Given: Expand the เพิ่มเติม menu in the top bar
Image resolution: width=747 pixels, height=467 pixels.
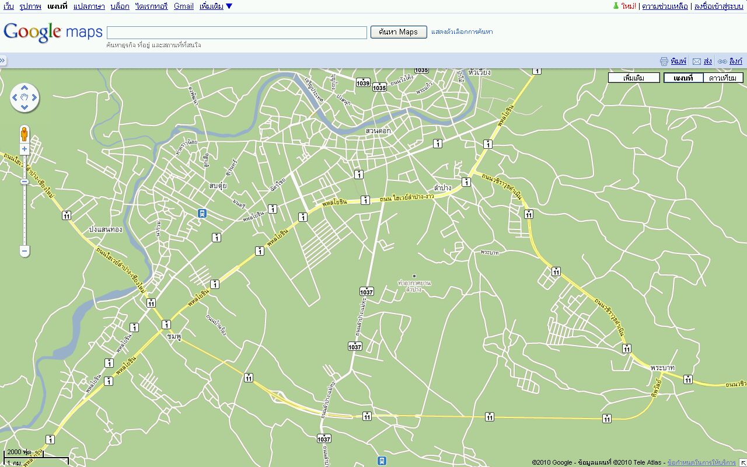Looking at the screenshot, I should [x=215, y=6].
